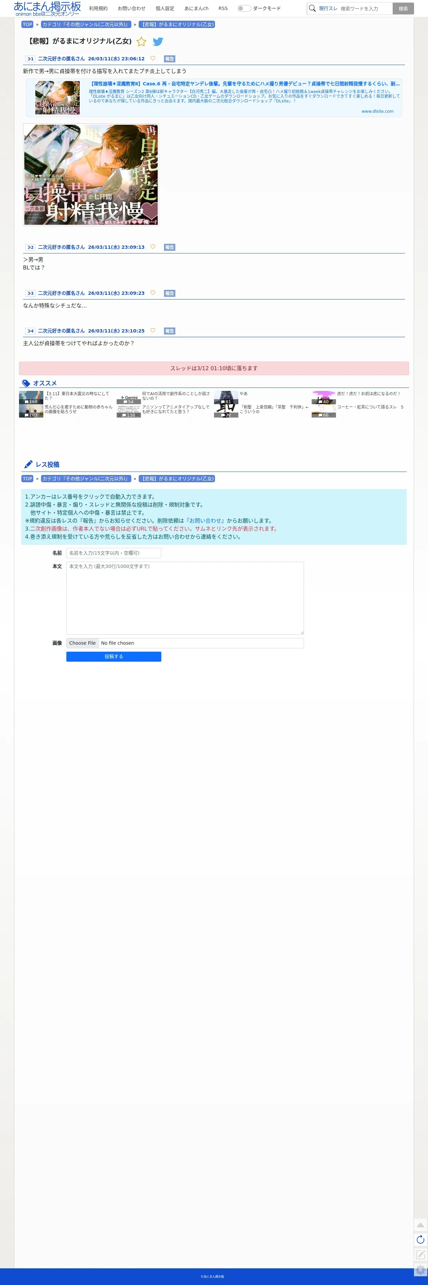This screenshot has height=1285, width=428.
Task: Open the thumbnail with 81 comments
Action: point(226,398)
